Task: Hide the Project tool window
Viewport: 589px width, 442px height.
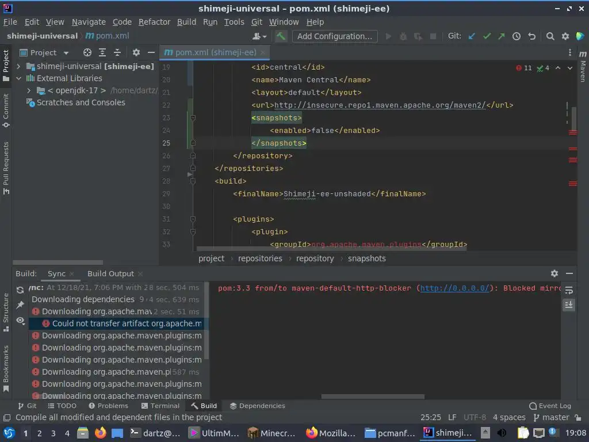Action: coord(151,52)
